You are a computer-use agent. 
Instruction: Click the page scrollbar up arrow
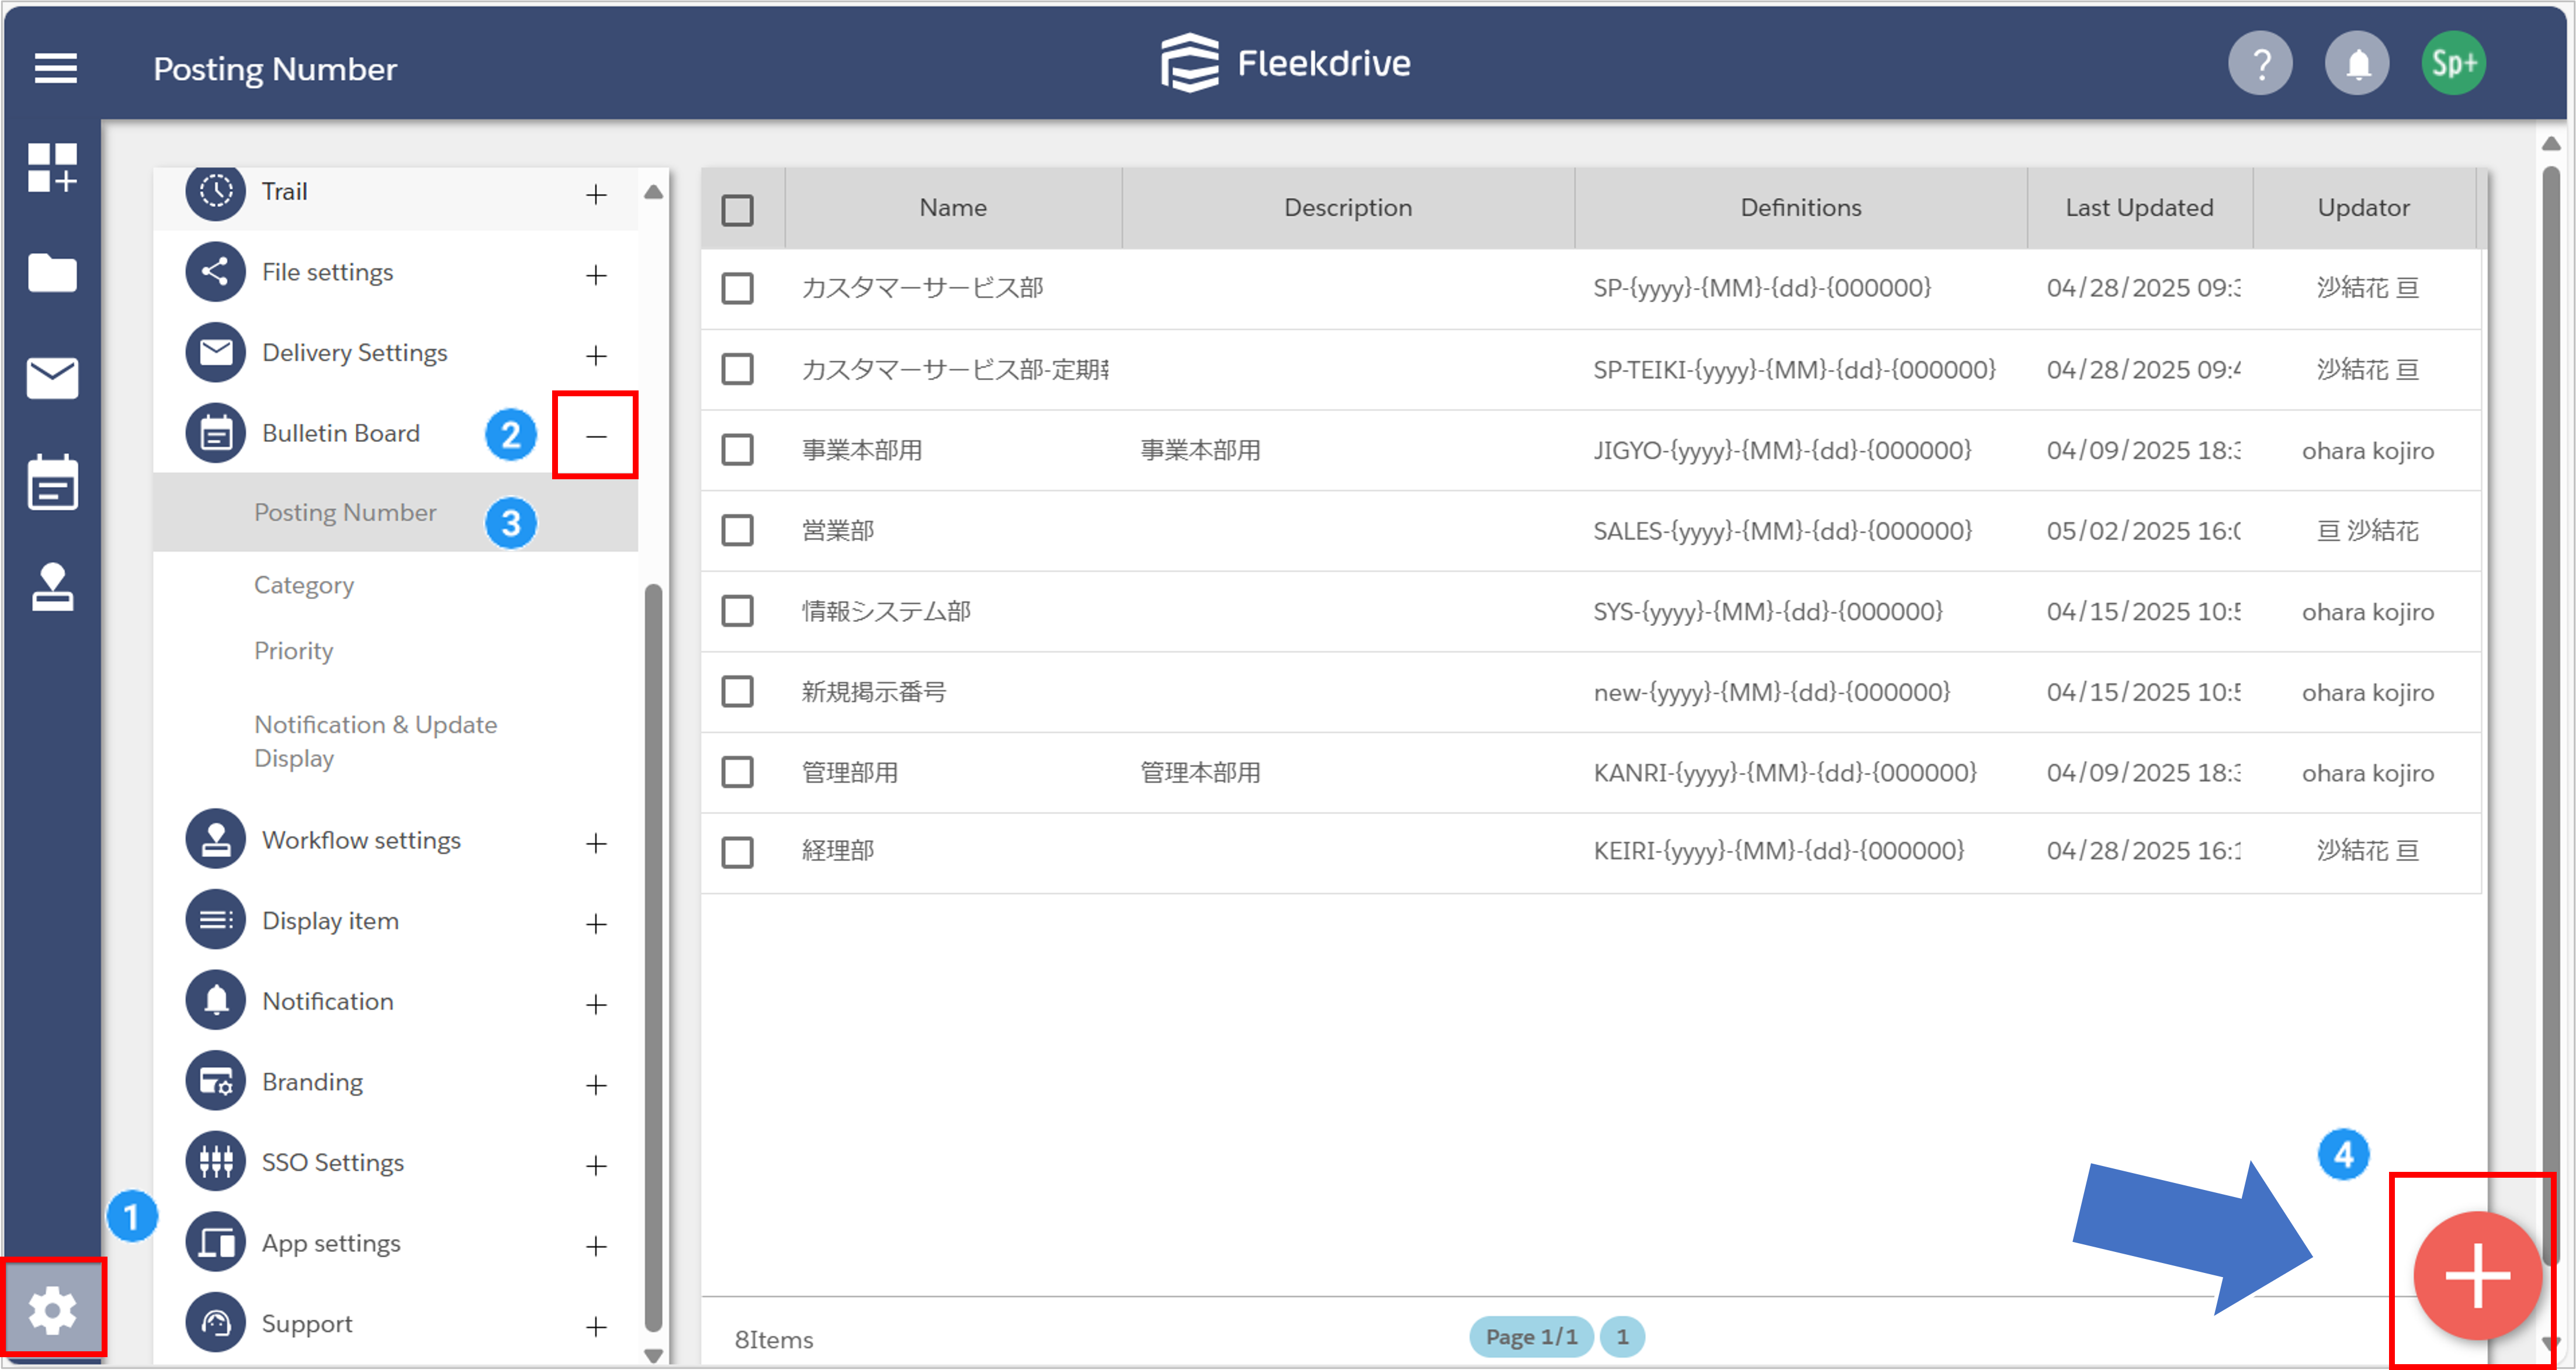[2551, 144]
